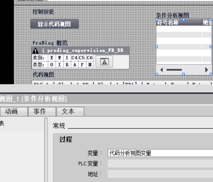This screenshot has height=182, width=213.
Task: Click the PLC 变量 field
Action: click(160, 164)
